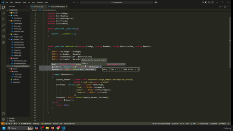This screenshot has height=131, width=233.
Task: Open the Windows Start menu
Action: tap(4, 128)
